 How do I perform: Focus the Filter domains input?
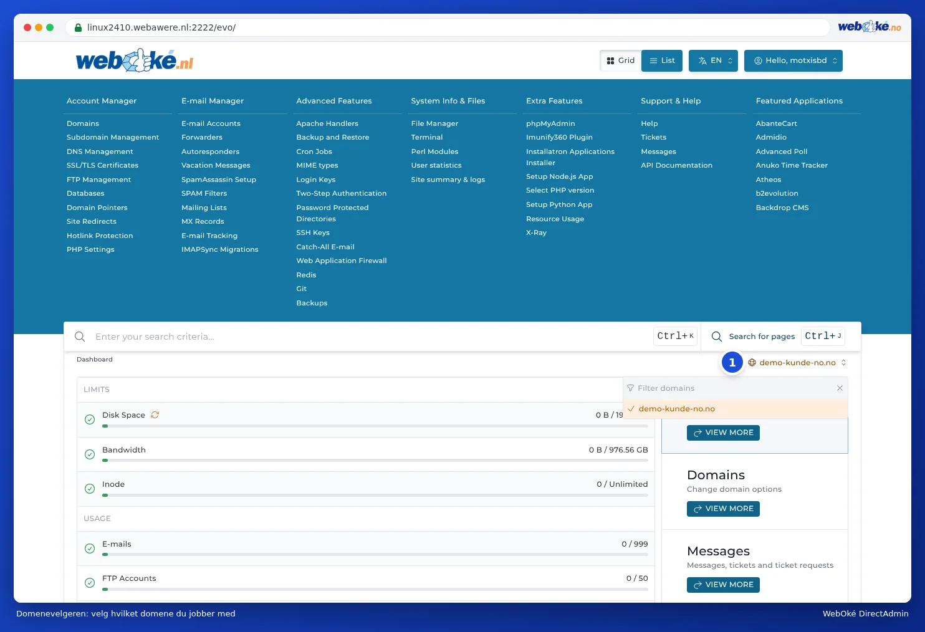click(x=733, y=388)
